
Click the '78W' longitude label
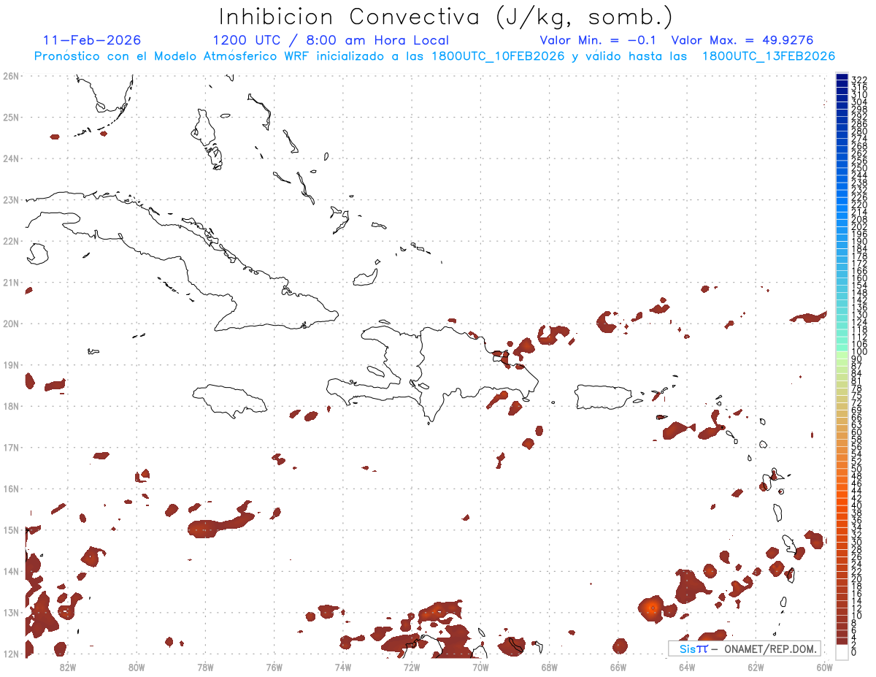pyautogui.click(x=205, y=667)
